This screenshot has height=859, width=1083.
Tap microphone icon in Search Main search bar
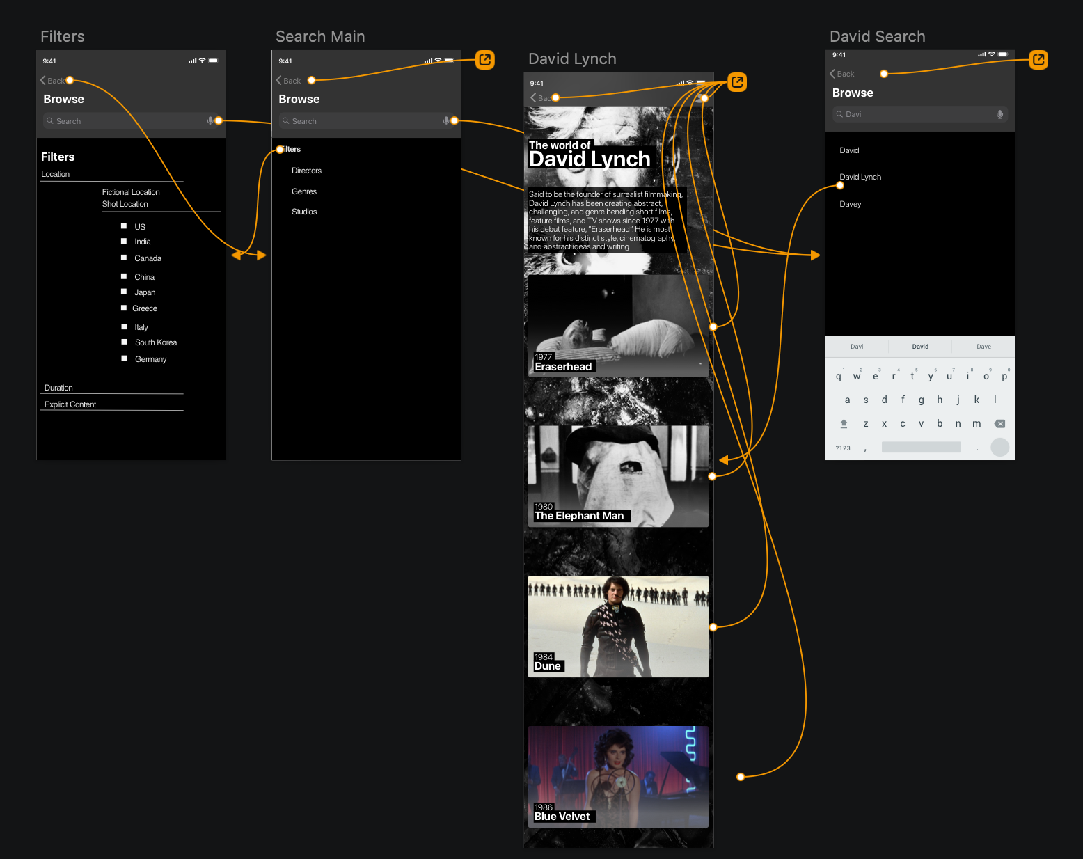coord(446,121)
